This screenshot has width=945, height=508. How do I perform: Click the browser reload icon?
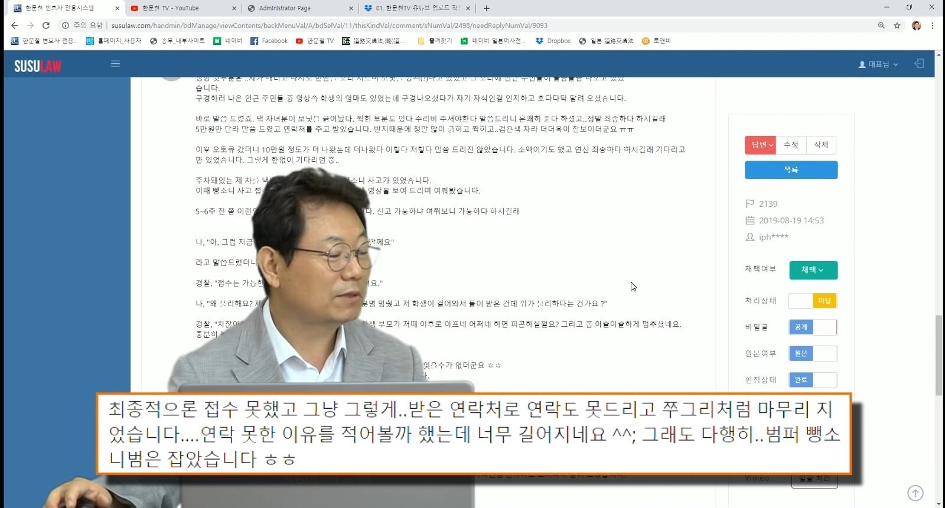46,25
